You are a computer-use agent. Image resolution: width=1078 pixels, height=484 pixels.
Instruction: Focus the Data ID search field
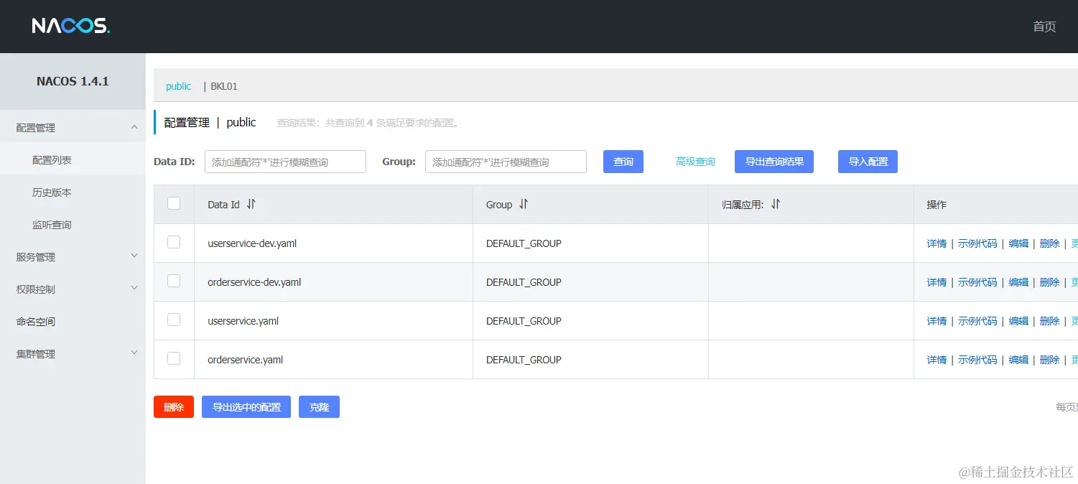pyautogui.click(x=285, y=162)
